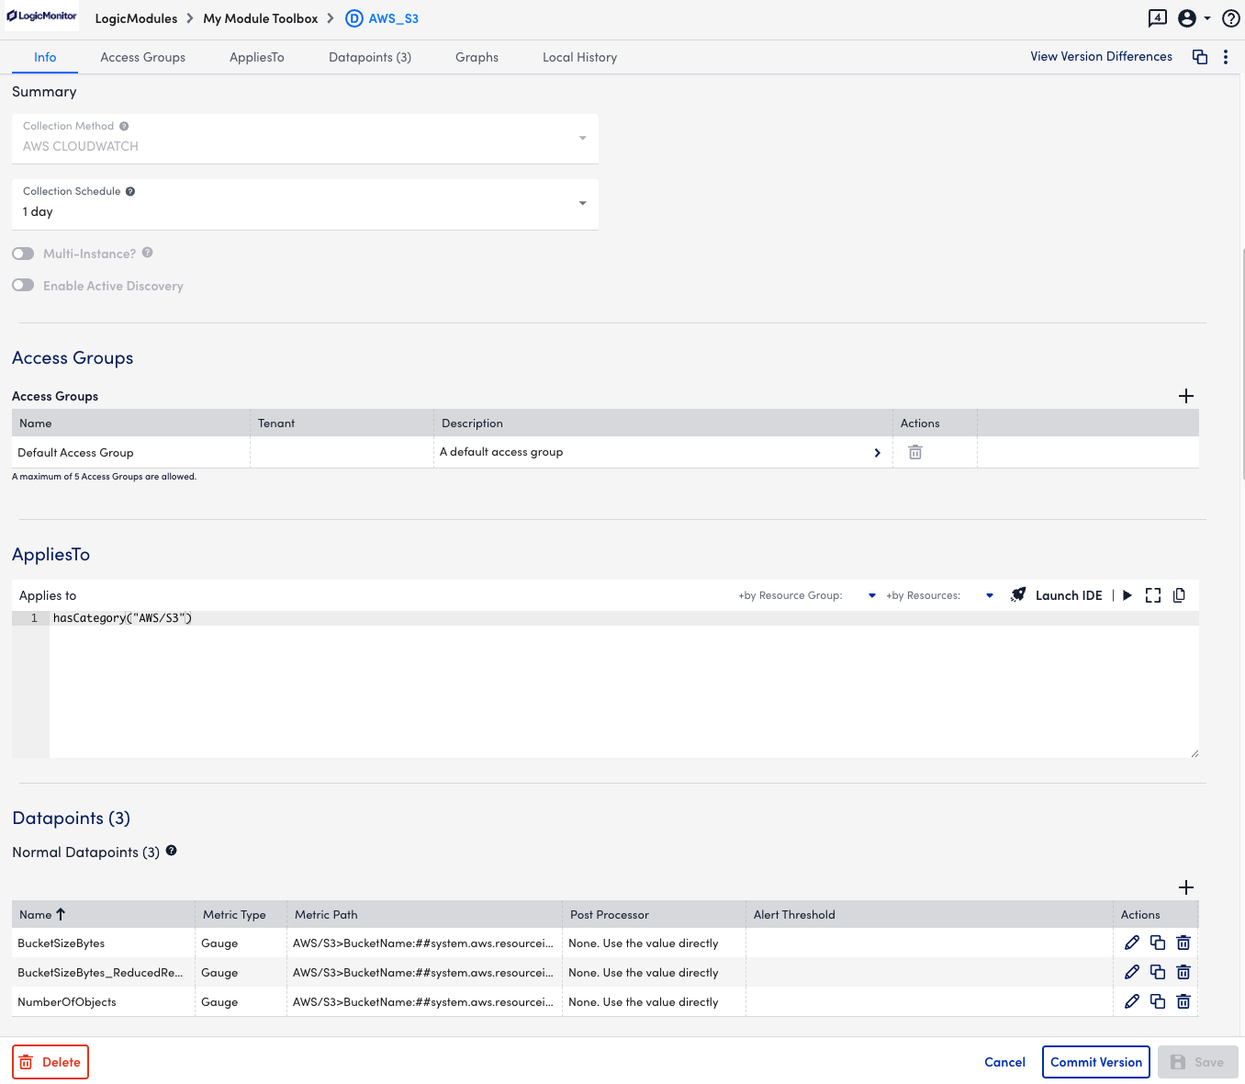This screenshot has width=1245, height=1084.
Task: Click the clone module icon near View Version Differences
Action: point(1200,57)
